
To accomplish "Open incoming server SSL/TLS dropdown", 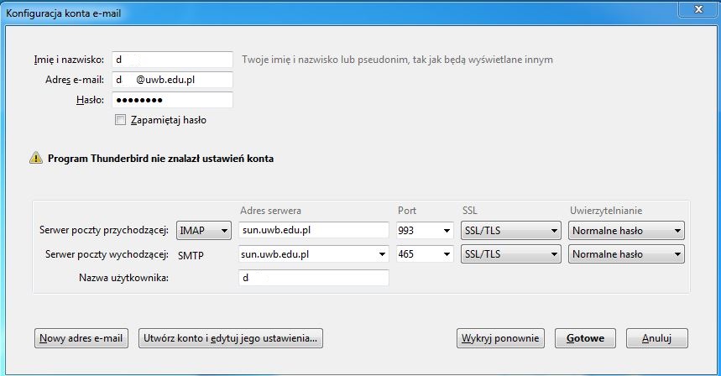I will [x=511, y=230].
